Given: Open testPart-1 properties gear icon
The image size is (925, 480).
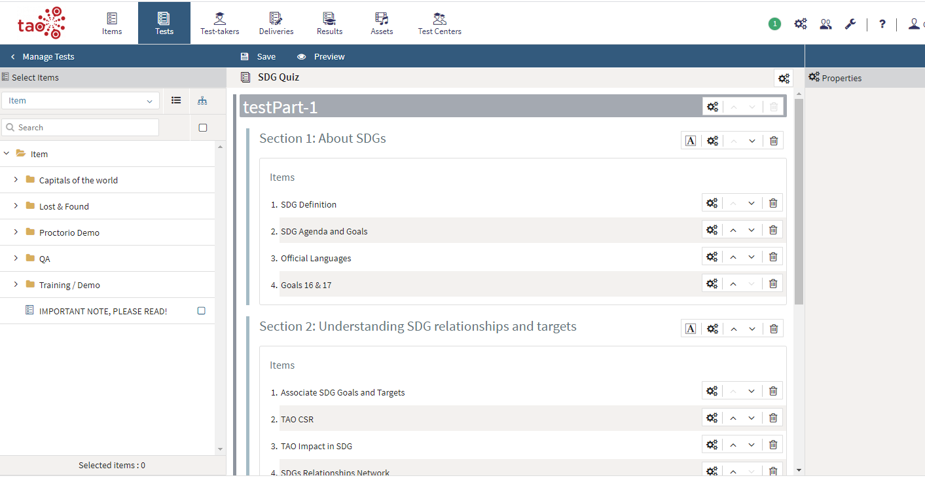Looking at the screenshot, I should coord(712,107).
